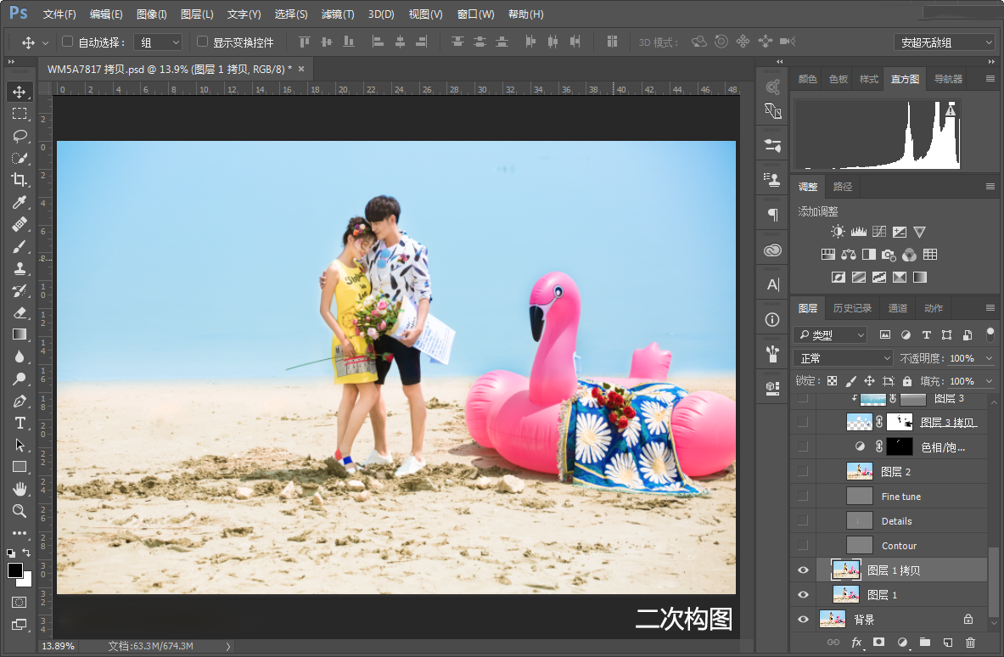Viewport: 1004px width, 657px height.
Task: Hide the 图层 1 layer
Action: [x=803, y=595]
